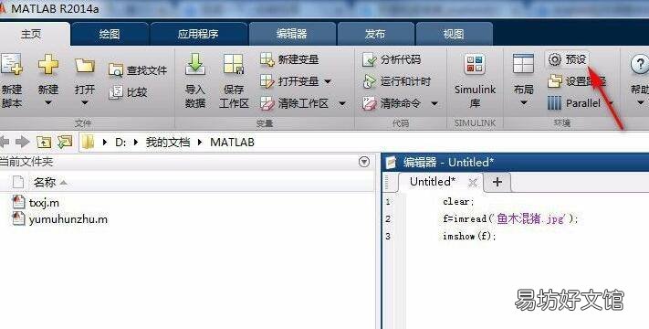
Task: Expand the 新建 dropdown arrow
Action: click(x=48, y=103)
